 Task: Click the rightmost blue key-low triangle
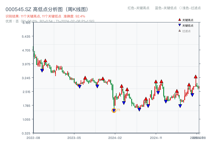coord(192,95)
